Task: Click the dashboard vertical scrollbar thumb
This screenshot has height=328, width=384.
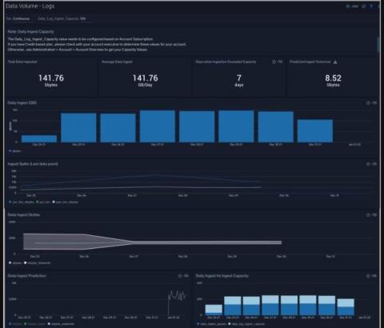Action: click(378, 45)
